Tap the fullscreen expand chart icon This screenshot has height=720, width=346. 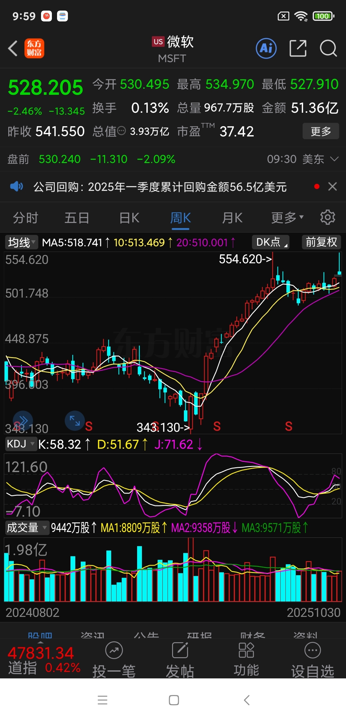pos(75,421)
